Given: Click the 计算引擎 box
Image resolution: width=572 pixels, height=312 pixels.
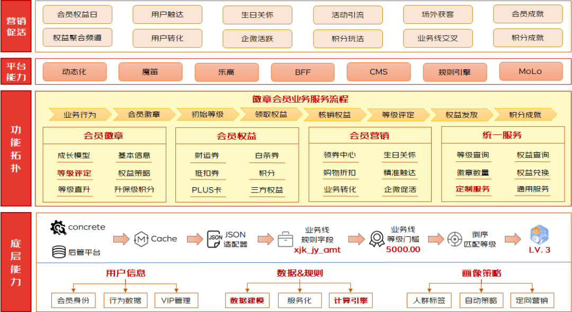Looking at the screenshot, I should (351, 300).
